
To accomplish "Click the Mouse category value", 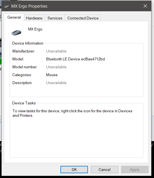I will coord(52,75).
